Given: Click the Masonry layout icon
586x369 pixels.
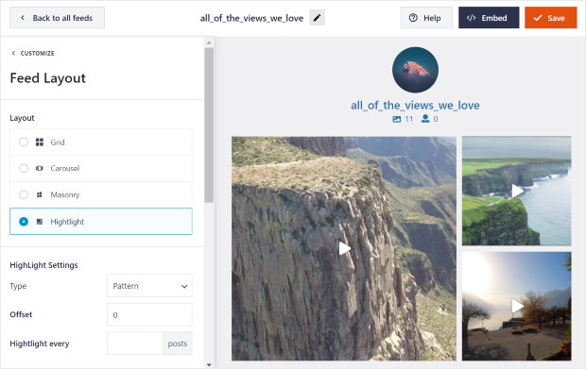Looking at the screenshot, I should tap(40, 194).
